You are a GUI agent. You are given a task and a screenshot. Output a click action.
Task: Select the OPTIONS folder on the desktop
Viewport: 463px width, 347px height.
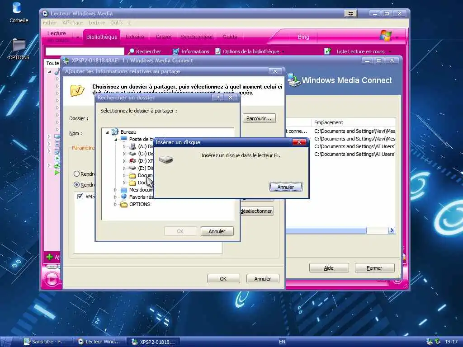coord(19,49)
